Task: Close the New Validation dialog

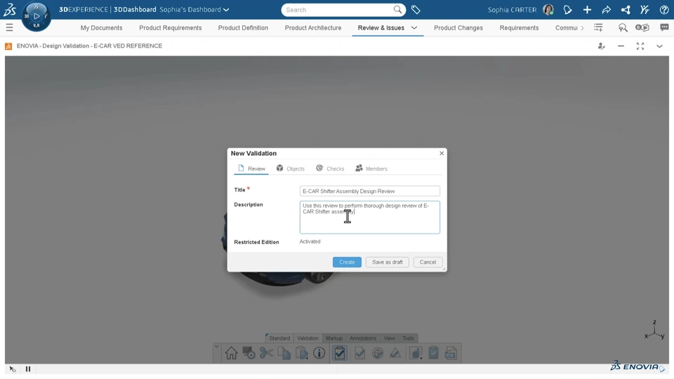Action: tap(442, 153)
